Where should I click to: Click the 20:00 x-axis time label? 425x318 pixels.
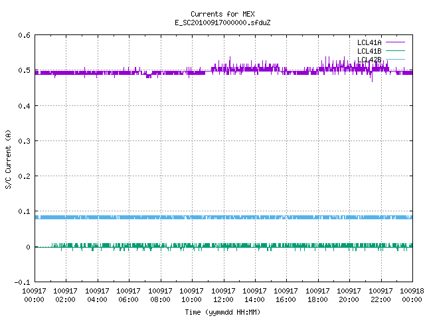pos(349,299)
